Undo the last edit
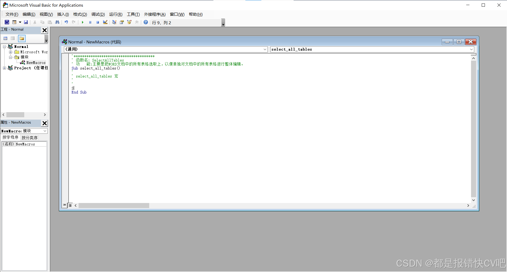The image size is (507, 272). 66,22
